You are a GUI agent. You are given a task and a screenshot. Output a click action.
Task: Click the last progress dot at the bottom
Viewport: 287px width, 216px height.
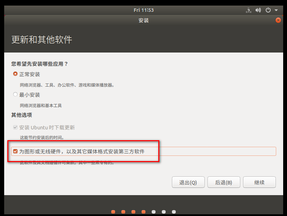click(x=173, y=211)
